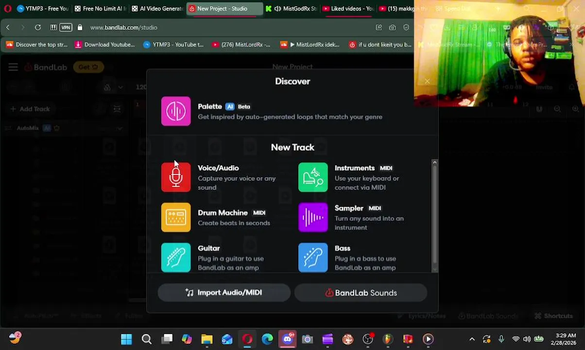Select the Instruments MIDI track icon
The image size is (585, 350).
coord(313,177)
